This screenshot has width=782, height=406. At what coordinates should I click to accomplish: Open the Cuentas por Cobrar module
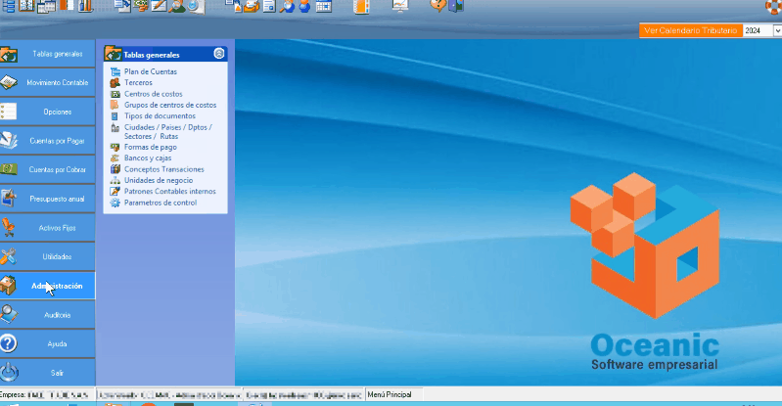coord(49,169)
